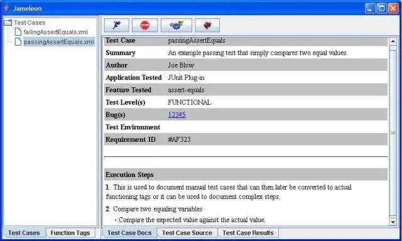Open the Test Case Results tab
Screen dimensions: 402x241
[x=248, y=233]
